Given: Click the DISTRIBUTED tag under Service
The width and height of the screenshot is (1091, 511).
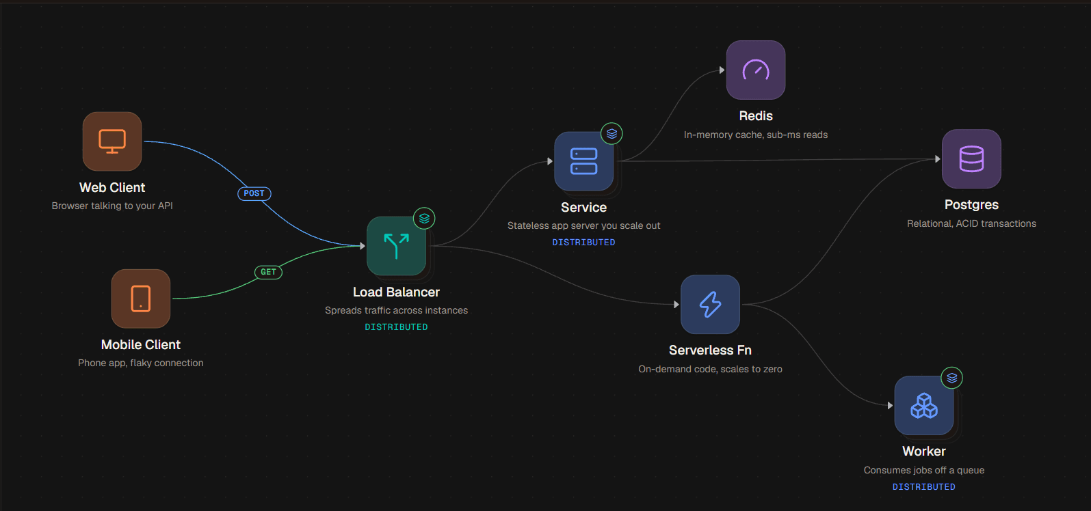Looking at the screenshot, I should pos(583,243).
